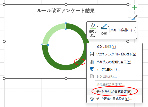
Task: Click the light green fill color swatch
Action: (93, 29)
